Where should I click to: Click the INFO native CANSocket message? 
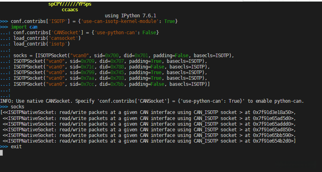152,101
